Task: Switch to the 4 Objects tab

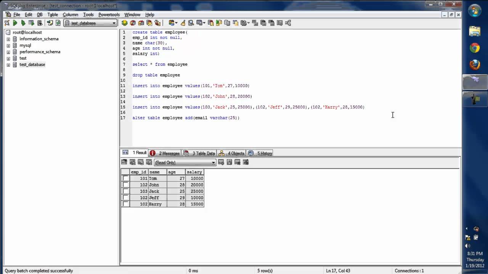Action: coord(232,153)
